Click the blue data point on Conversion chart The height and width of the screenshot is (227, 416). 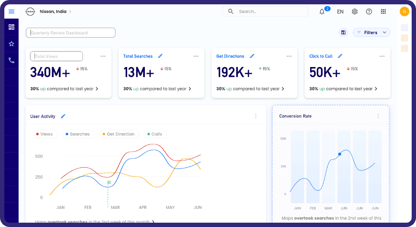point(339,154)
